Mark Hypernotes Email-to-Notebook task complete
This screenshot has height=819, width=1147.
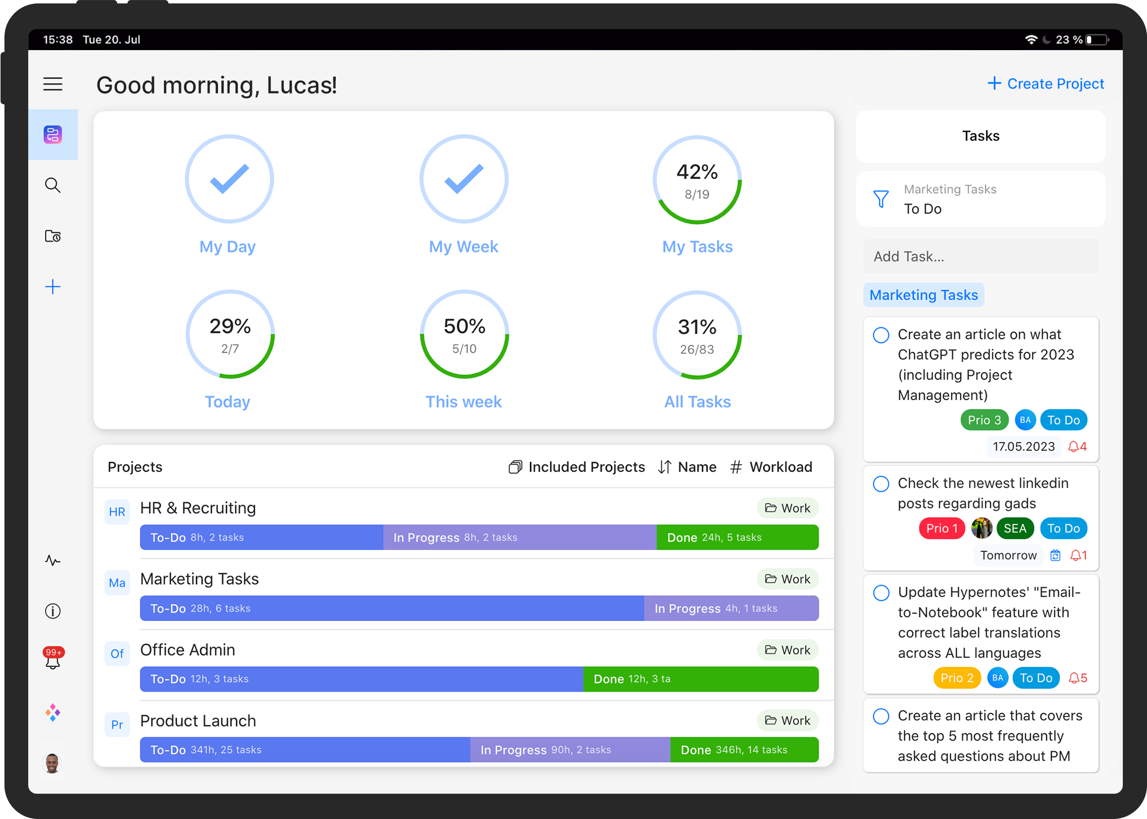pyautogui.click(x=881, y=593)
